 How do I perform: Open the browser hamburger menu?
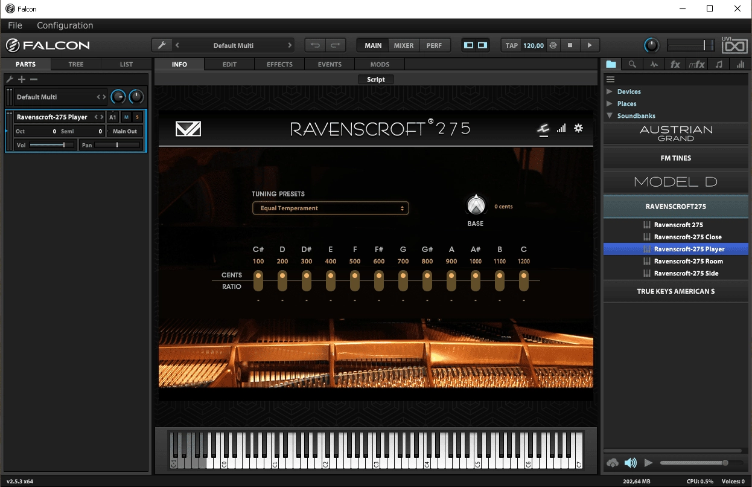(610, 79)
